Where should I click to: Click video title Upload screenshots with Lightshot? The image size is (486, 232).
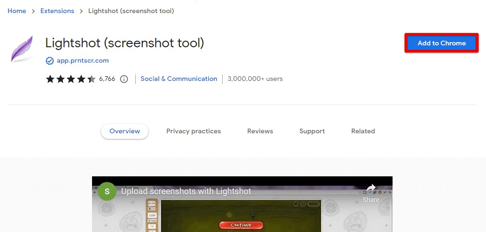(x=186, y=191)
